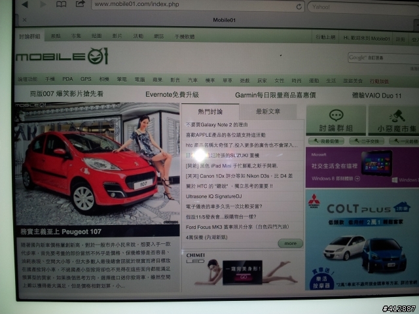
Task: Click the red 行動加值 menu item
Action: click(x=379, y=81)
